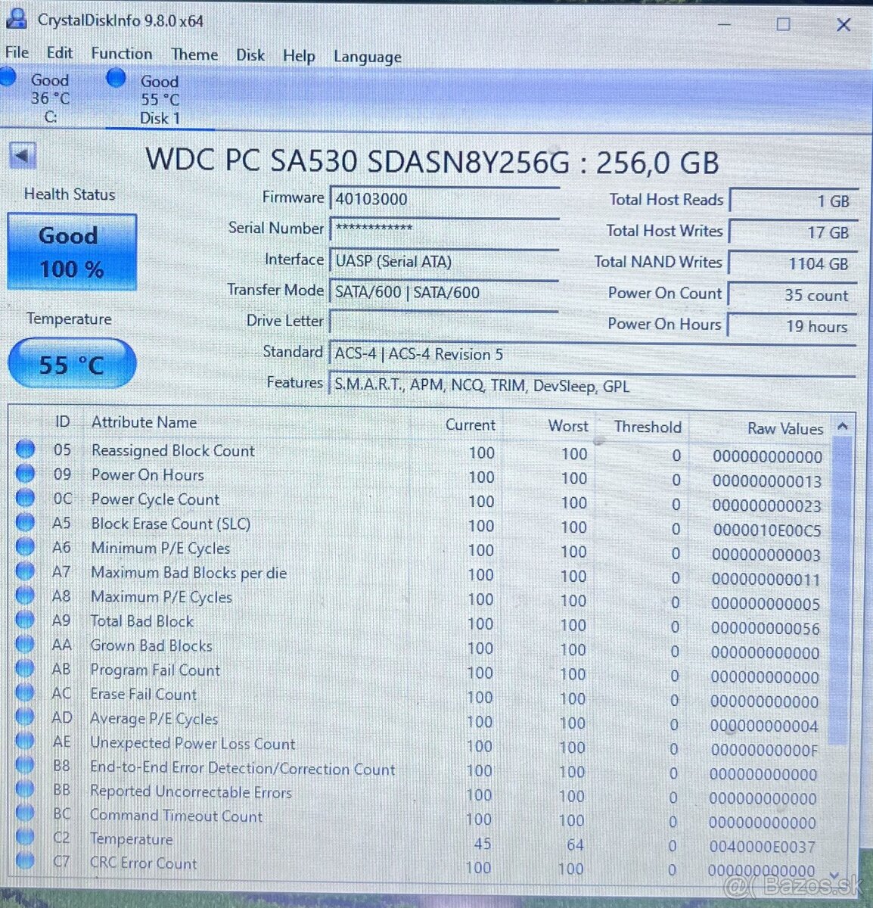Click the Current column header

[470, 425]
